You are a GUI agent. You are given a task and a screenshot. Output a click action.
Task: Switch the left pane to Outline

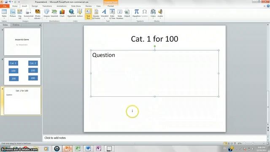[16, 25]
